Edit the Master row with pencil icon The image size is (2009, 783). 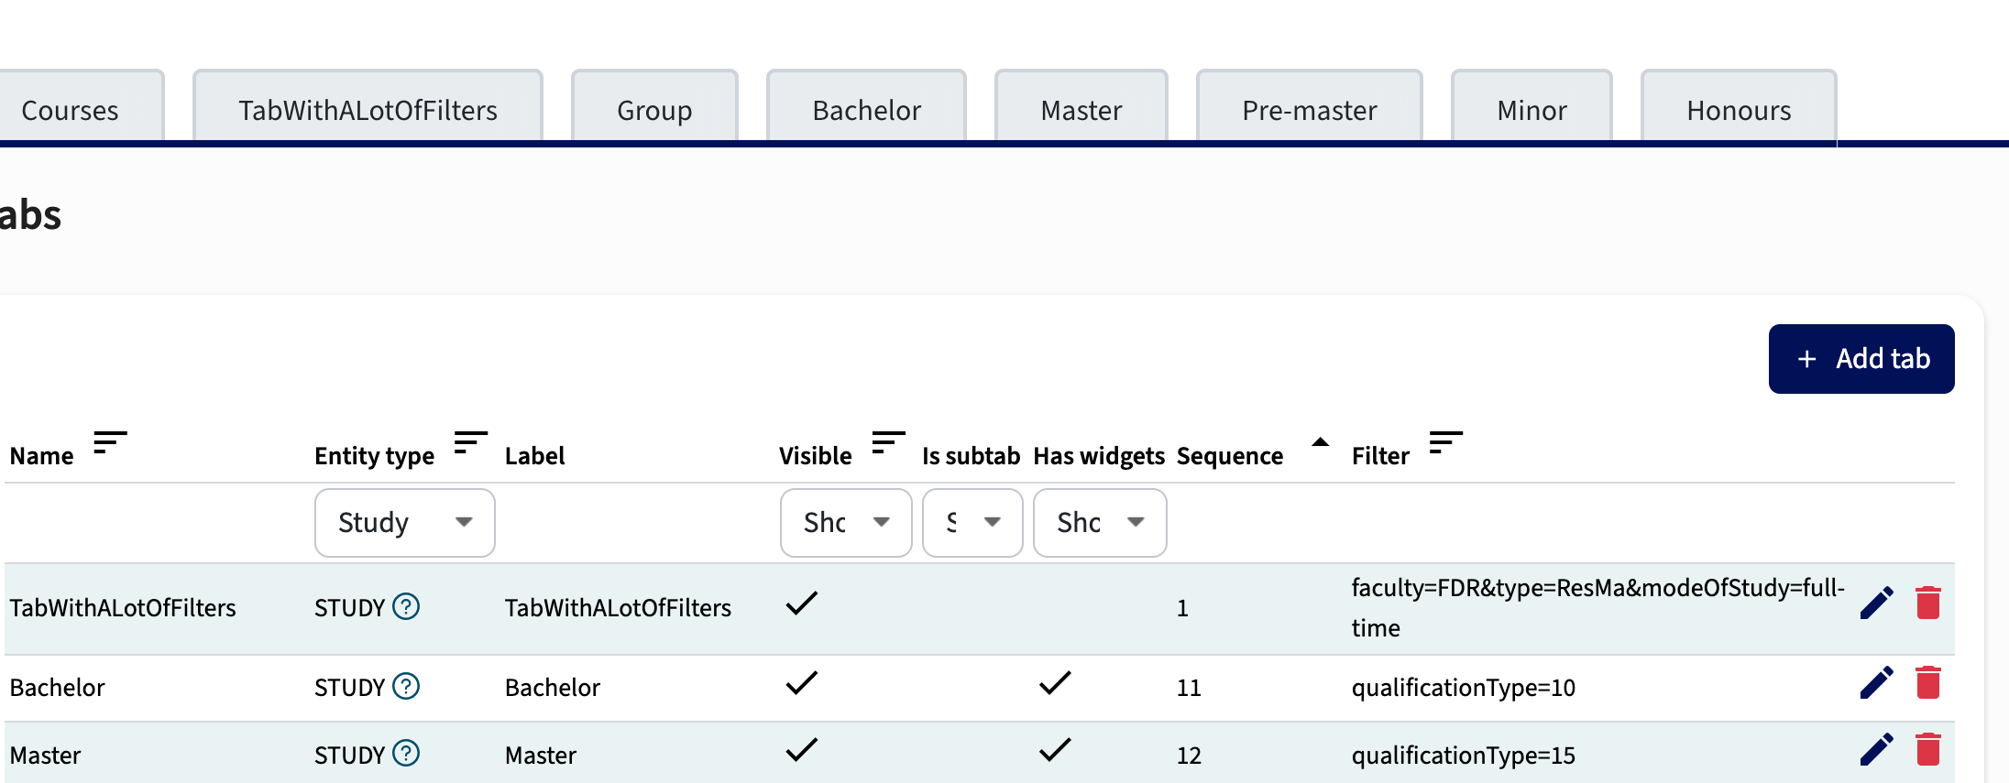pyautogui.click(x=1876, y=749)
